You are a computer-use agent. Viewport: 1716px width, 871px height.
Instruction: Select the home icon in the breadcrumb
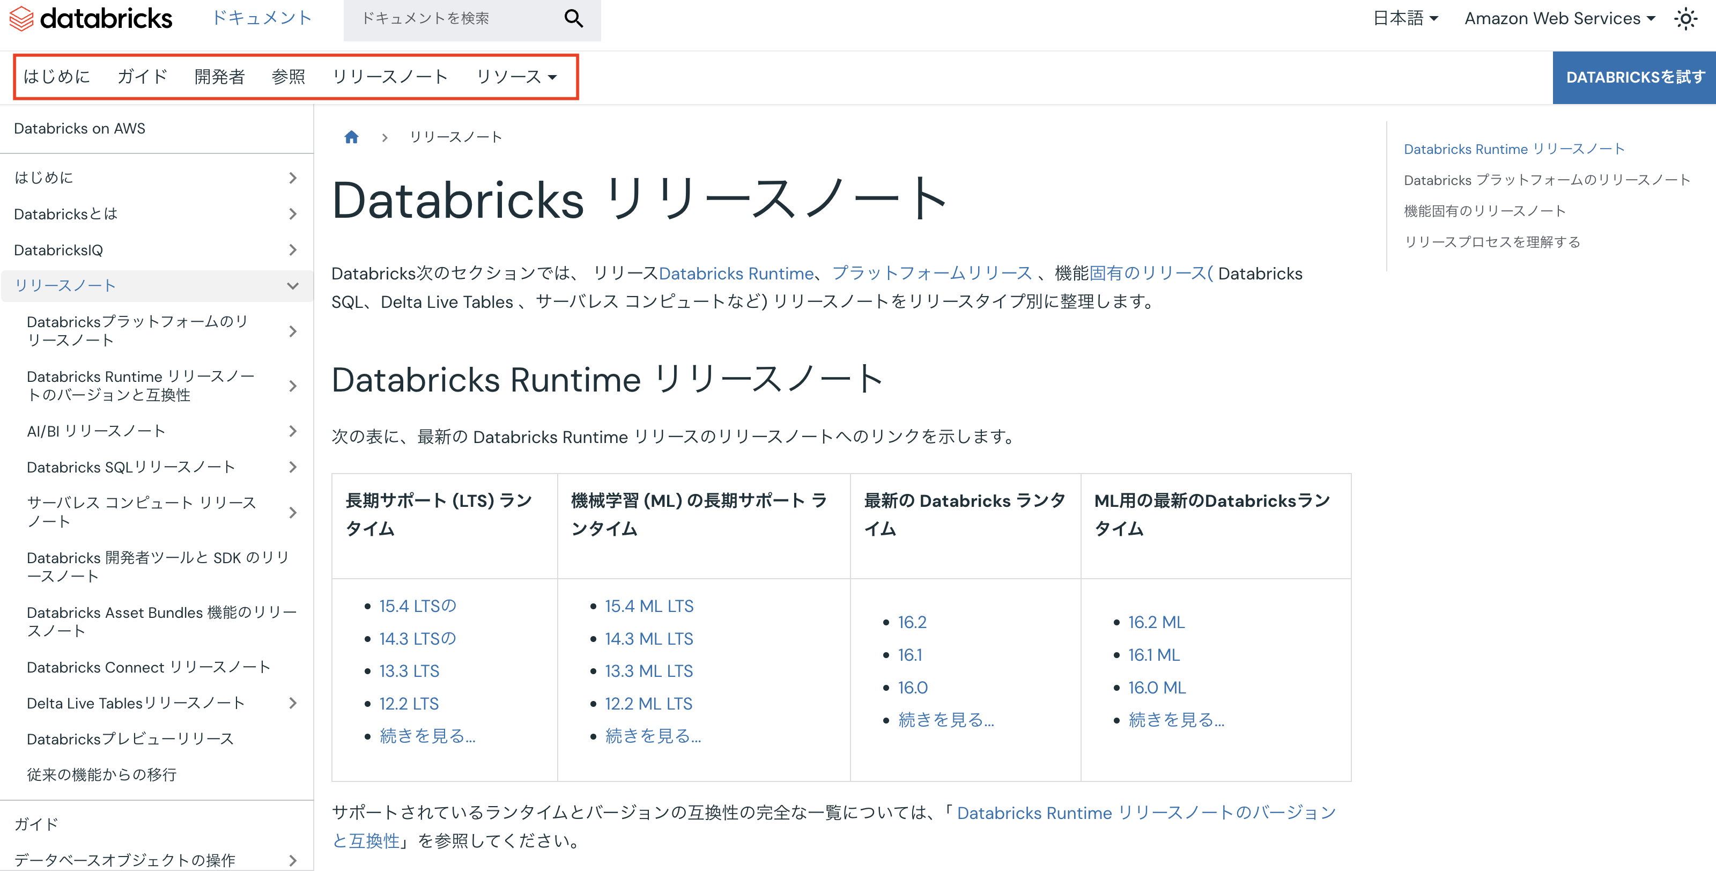tap(352, 137)
